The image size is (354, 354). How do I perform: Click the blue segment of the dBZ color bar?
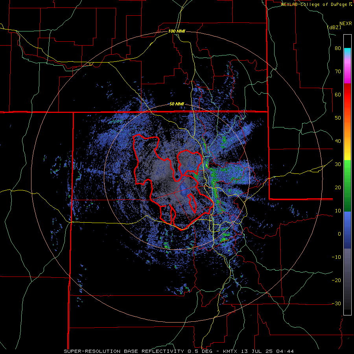pyautogui.click(x=347, y=230)
